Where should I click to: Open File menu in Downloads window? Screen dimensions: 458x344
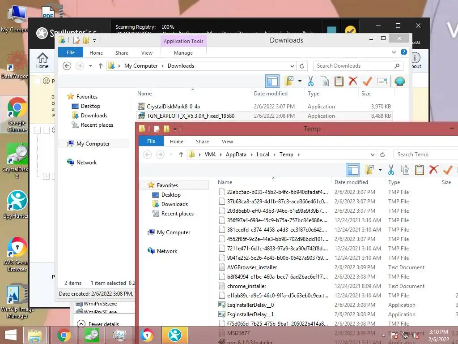(71, 52)
